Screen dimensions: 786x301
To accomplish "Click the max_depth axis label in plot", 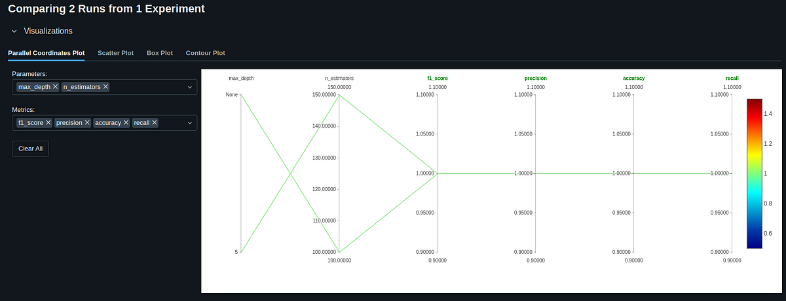I will pyautogui.click(x=241, y=78).
